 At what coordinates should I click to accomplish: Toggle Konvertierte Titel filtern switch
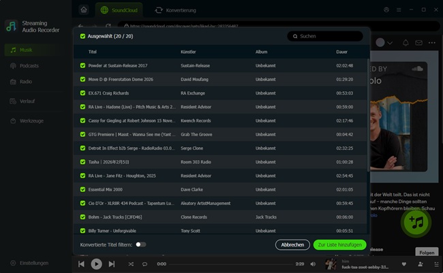tap(140, 244)
